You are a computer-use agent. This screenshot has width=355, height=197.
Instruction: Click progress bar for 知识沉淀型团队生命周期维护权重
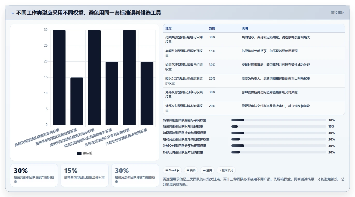point(279,139)
